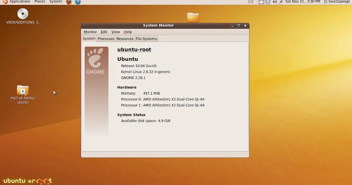Open the System menu in the top panel
Screen dimensions: 352x185
point(56,2)
